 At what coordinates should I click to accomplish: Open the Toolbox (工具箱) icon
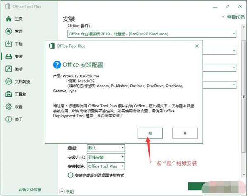8,94
